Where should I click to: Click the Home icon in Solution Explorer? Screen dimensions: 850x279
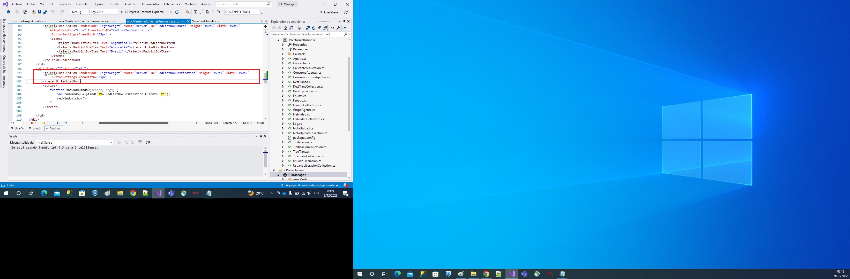pyautogui.click(x=285, y=28)
